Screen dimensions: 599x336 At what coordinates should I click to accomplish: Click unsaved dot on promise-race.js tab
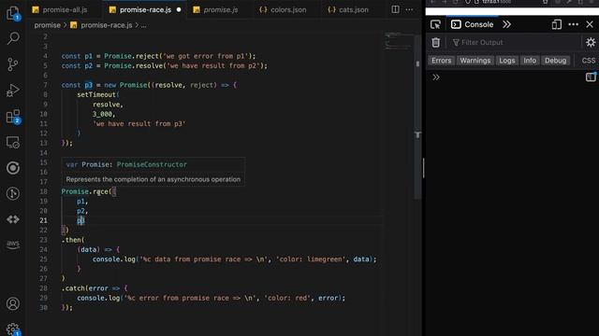pyautogui.click(x=179, y=9)
